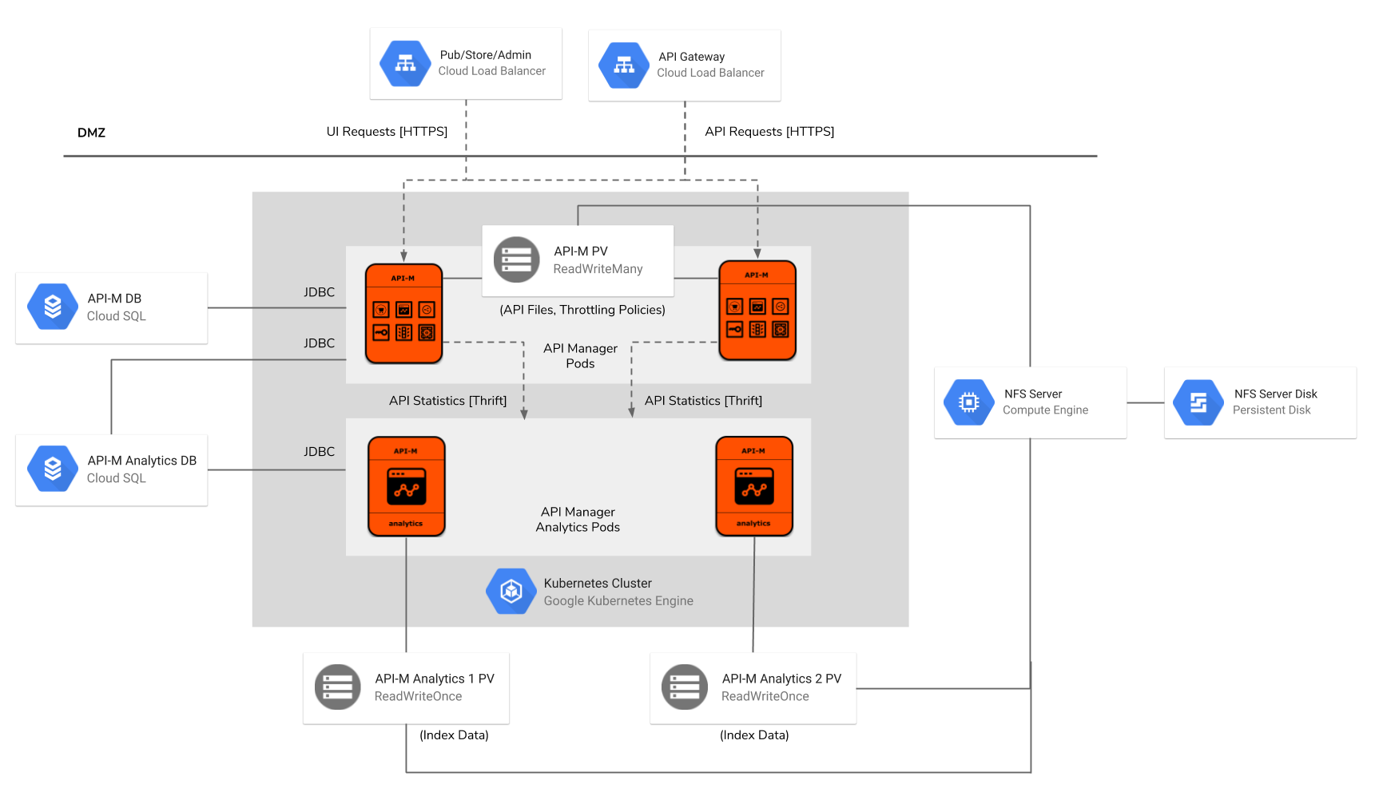Select the right 'API Statistics [Thrift]' label

[704, 401]
